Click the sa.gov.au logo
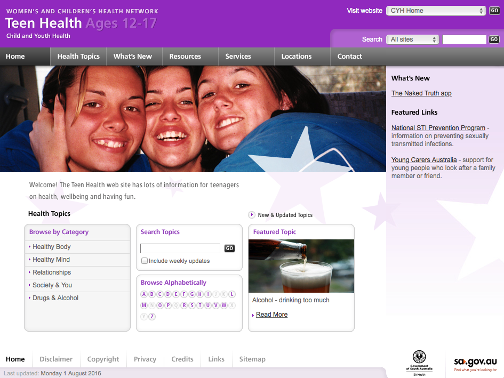Screen dimensions: 504x378 (475, 364)
